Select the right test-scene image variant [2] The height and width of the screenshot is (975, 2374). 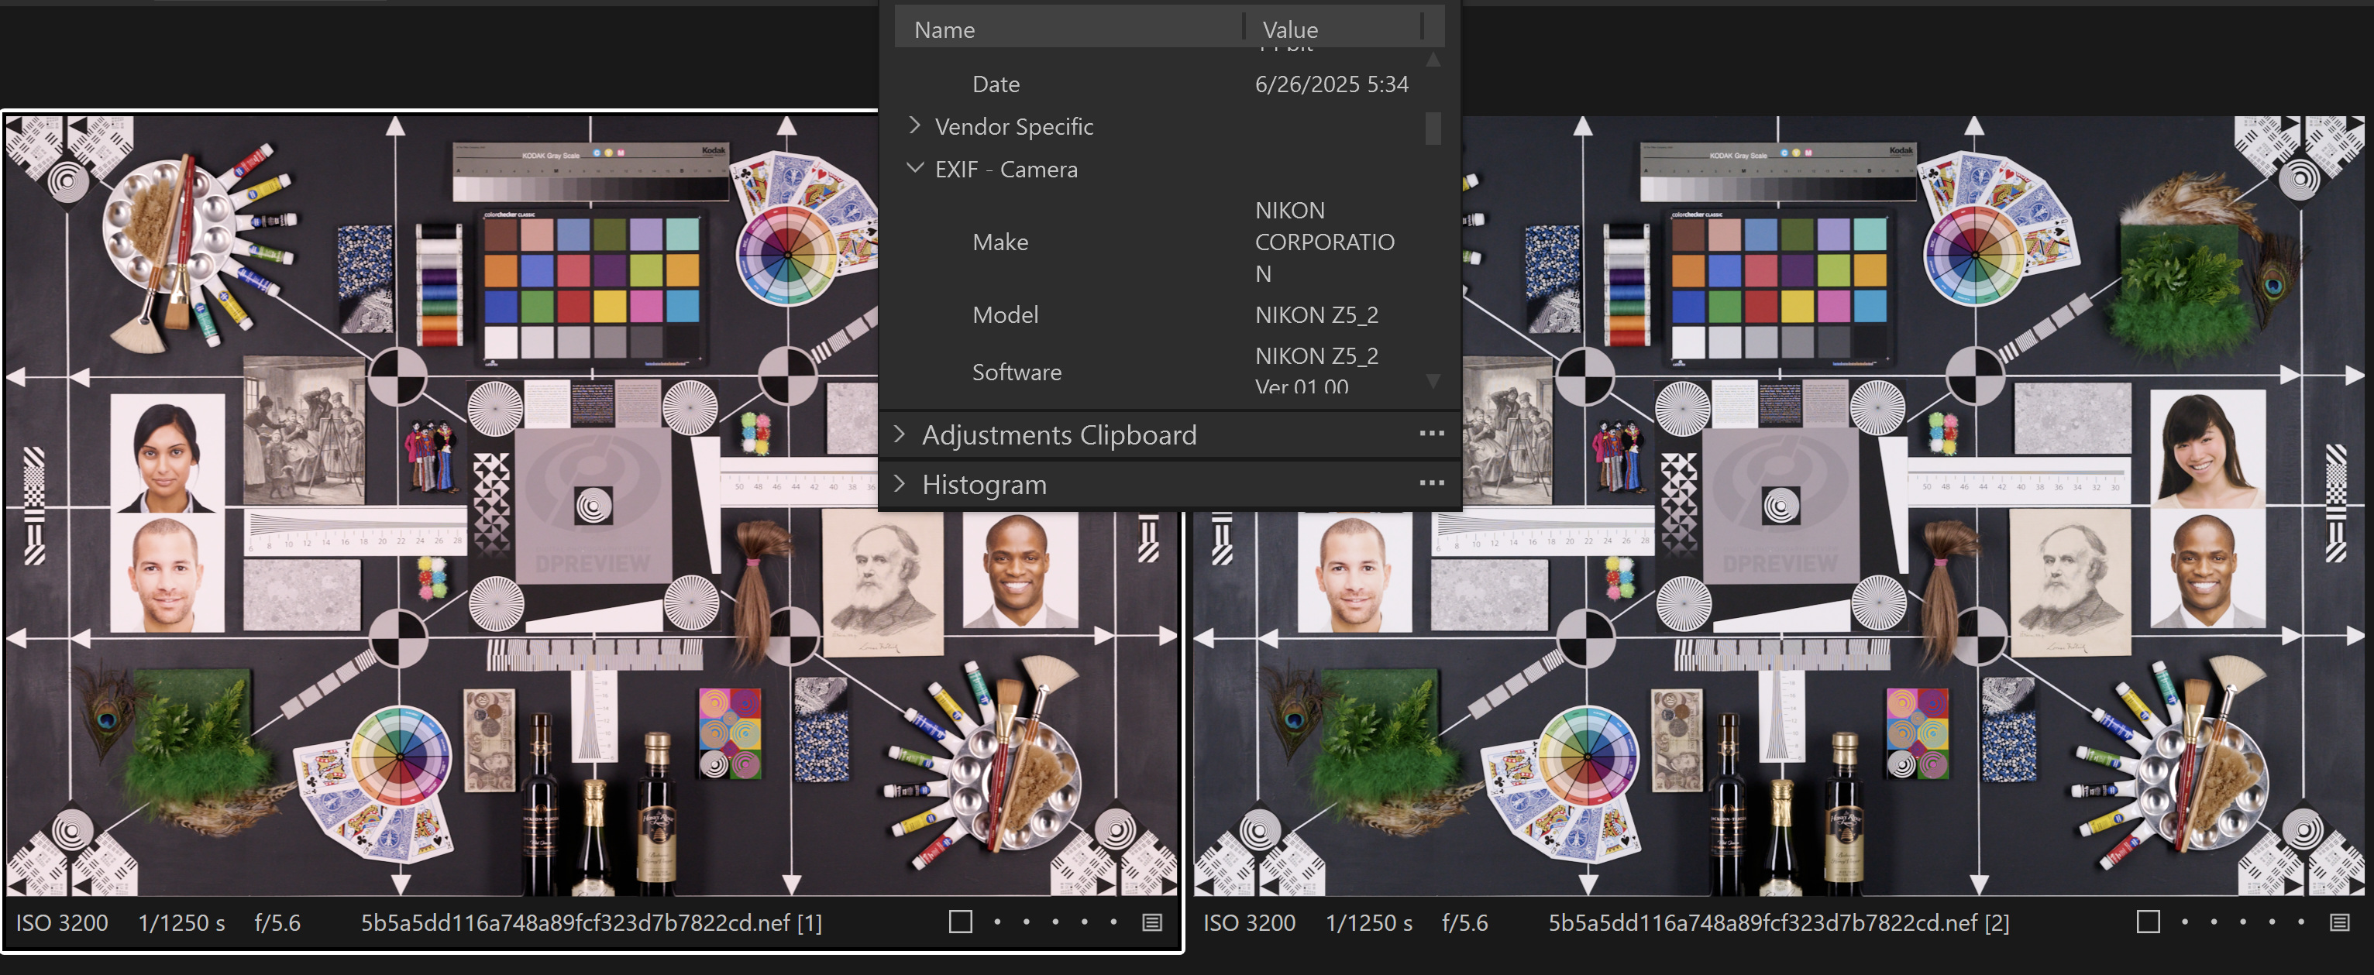point(1779,505)
